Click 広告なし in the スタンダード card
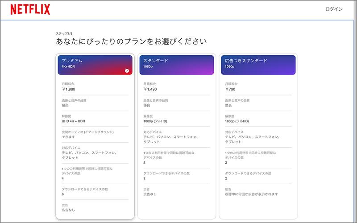 click(150, 194)
